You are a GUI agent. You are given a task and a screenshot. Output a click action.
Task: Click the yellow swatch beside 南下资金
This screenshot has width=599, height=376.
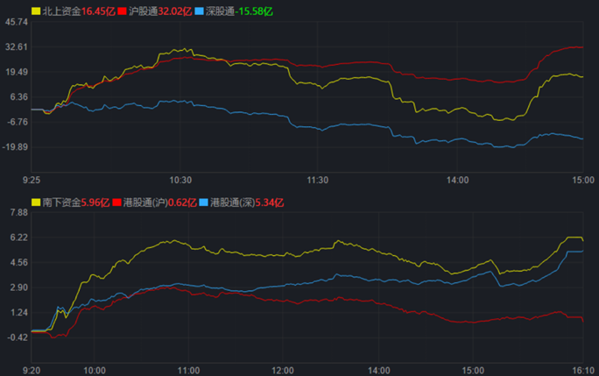(36, 202)
